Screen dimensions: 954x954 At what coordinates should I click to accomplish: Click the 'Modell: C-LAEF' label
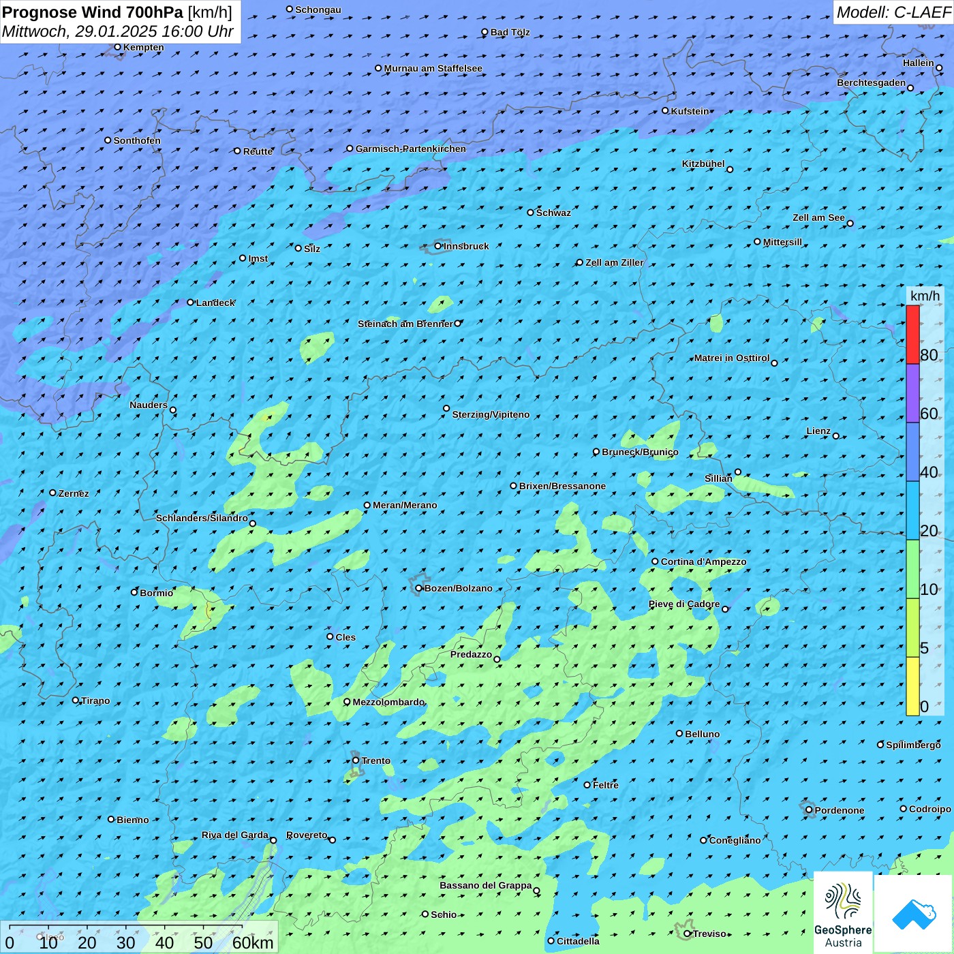(893, 12)
